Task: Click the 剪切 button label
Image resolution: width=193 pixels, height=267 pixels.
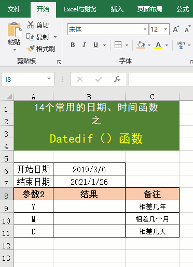Action: (x=43, y=25)
